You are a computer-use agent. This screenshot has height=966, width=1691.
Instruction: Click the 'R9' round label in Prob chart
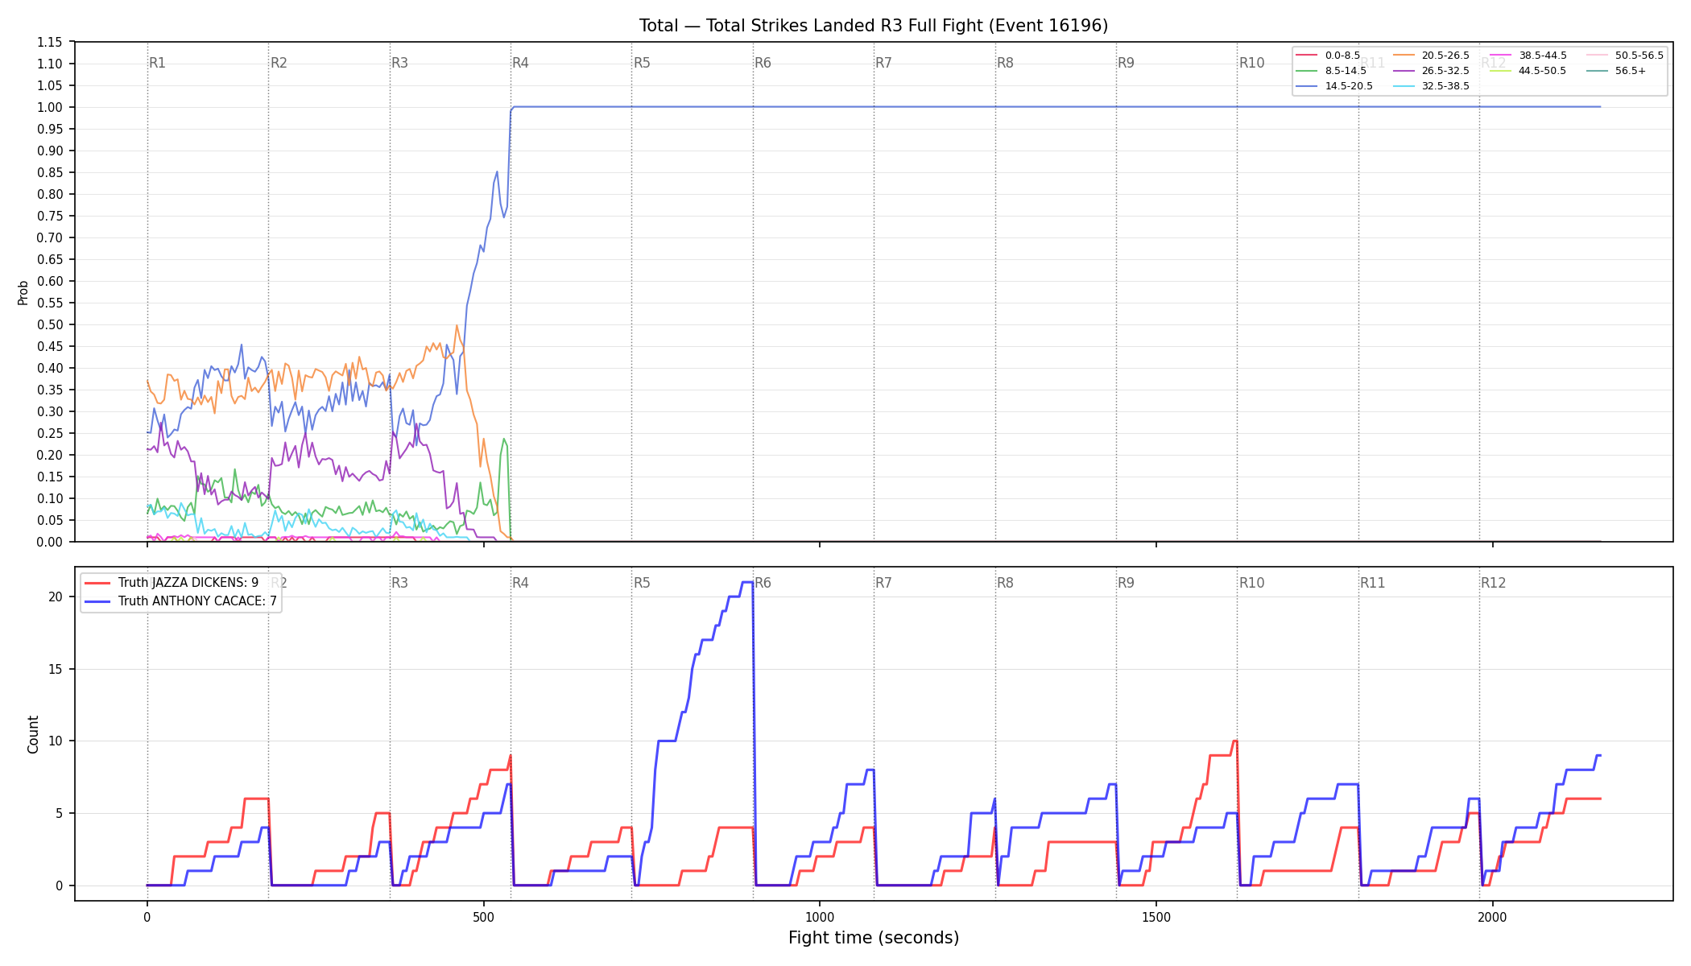(x=1126, y=63)
